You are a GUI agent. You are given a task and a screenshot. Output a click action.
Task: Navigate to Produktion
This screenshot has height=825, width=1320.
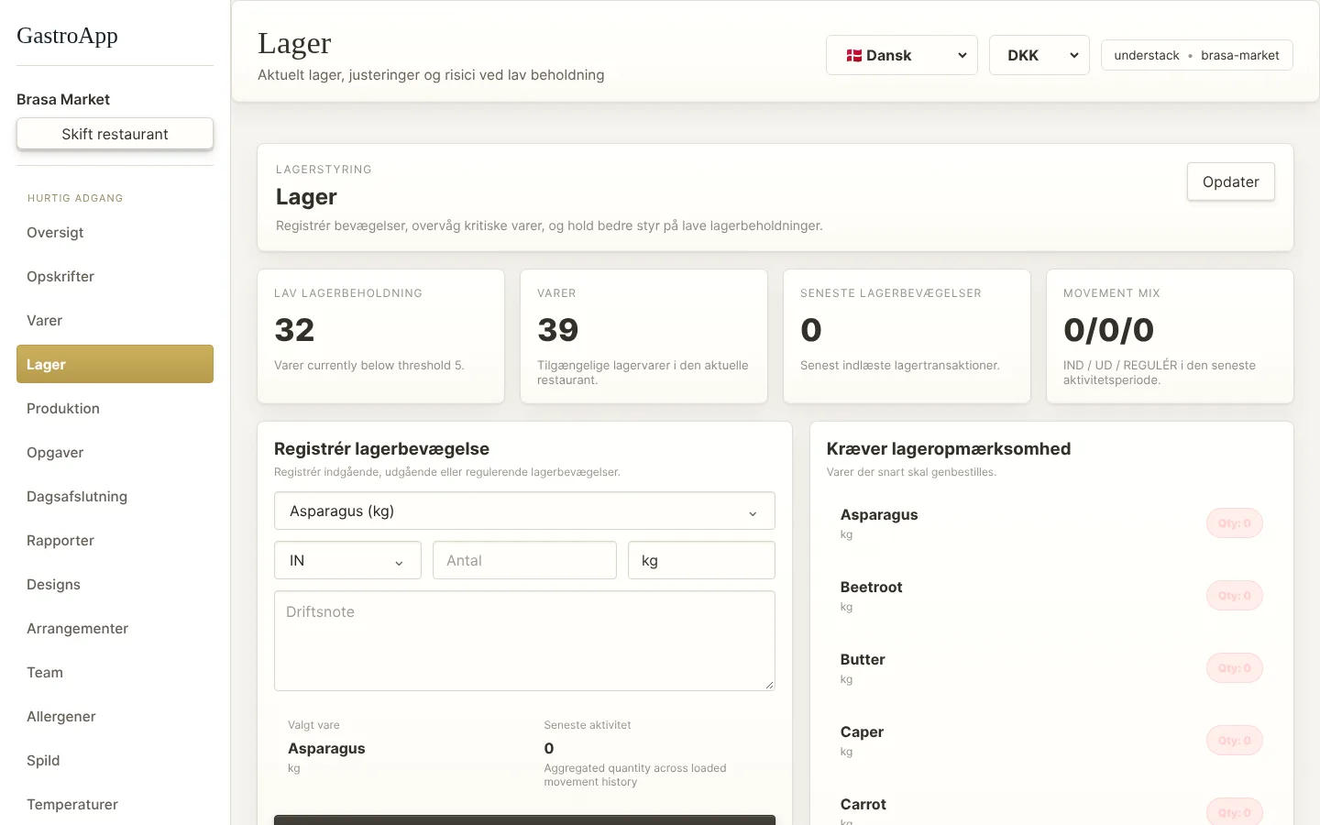pyautogui.click(x=115, y=409)
